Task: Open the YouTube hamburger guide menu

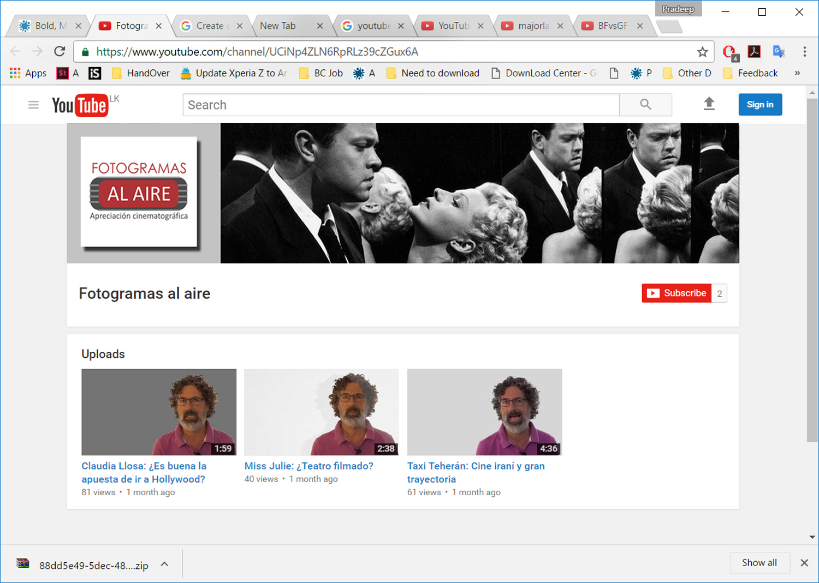Action: (x=33, y=105)
